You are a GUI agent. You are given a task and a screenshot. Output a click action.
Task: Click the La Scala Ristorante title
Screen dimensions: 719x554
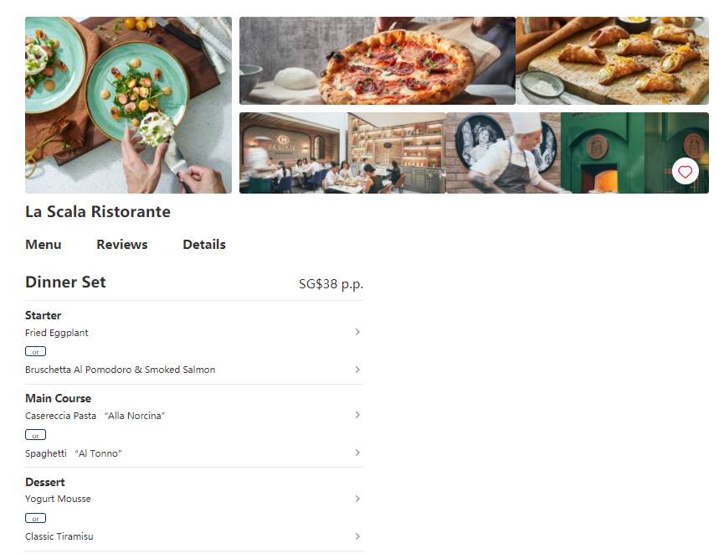tap(98, 212)
